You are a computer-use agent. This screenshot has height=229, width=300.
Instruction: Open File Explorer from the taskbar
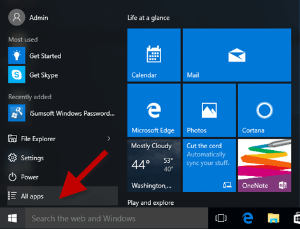(x=273, y=218)
